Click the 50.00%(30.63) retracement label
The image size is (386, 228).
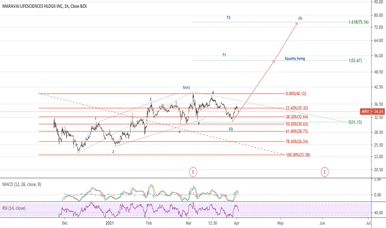coord(297,124)
